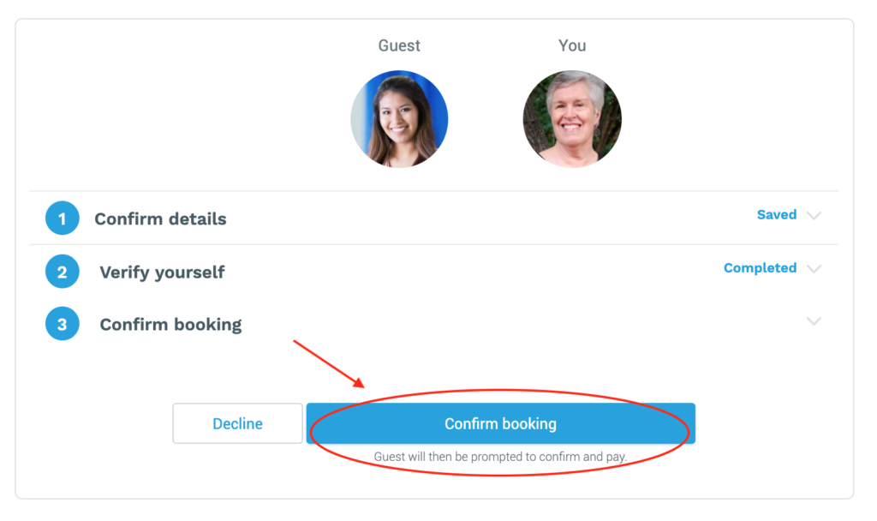Click the red oval outline's left edge
Screen dimensions: 877x521
[x=311, y=432]
